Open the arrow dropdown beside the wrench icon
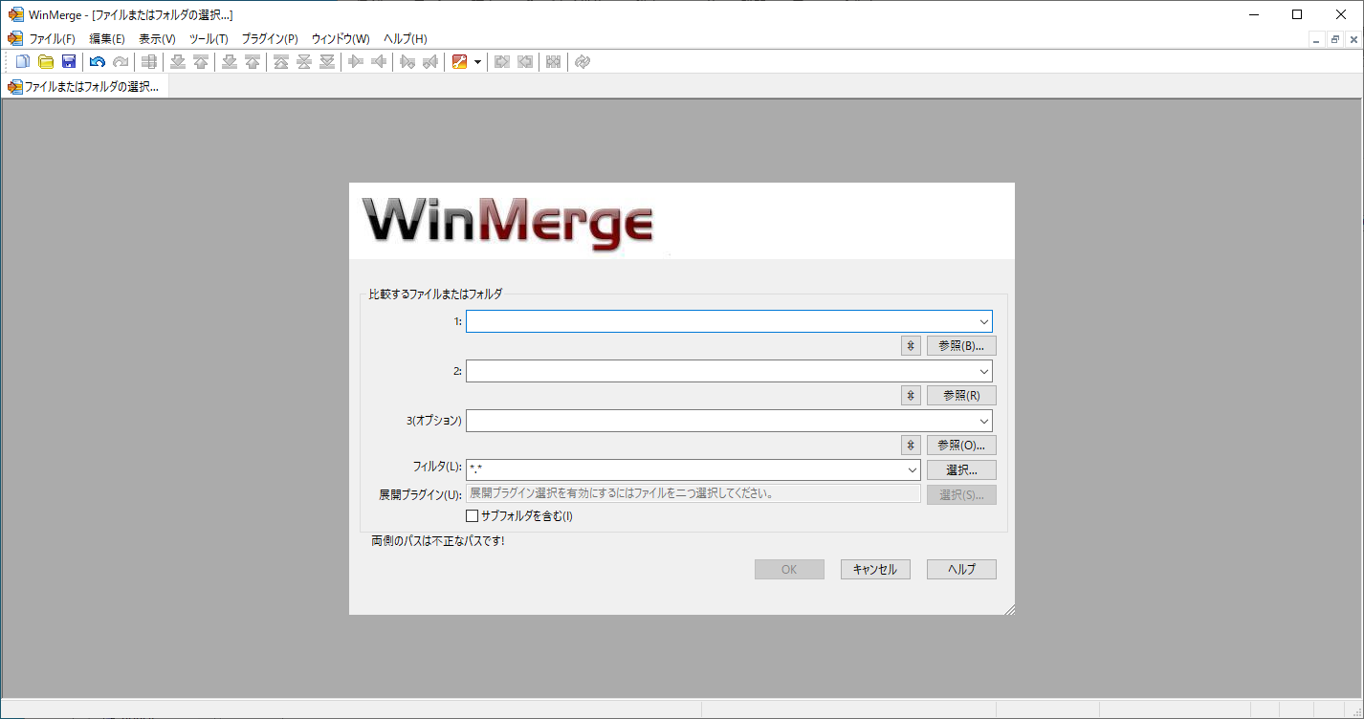Viewport: 1364px width, 719px height. tap(476, 61)
